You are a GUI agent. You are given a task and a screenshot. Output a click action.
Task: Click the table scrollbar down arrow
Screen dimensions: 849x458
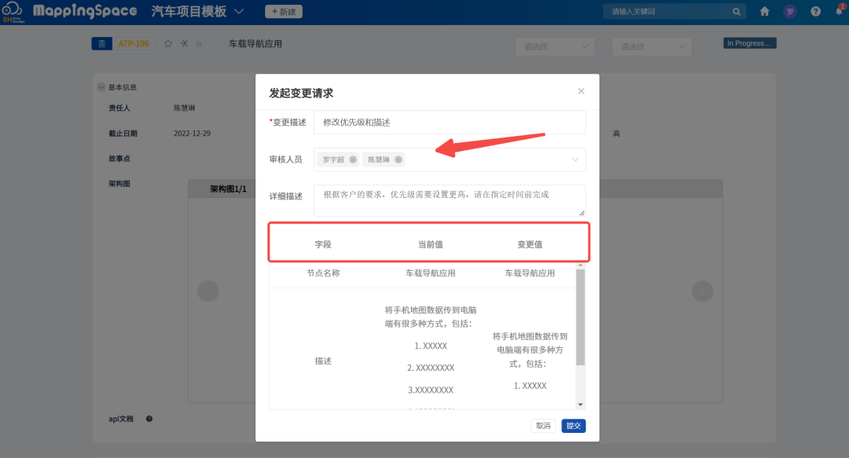click(x=581, y=404)
